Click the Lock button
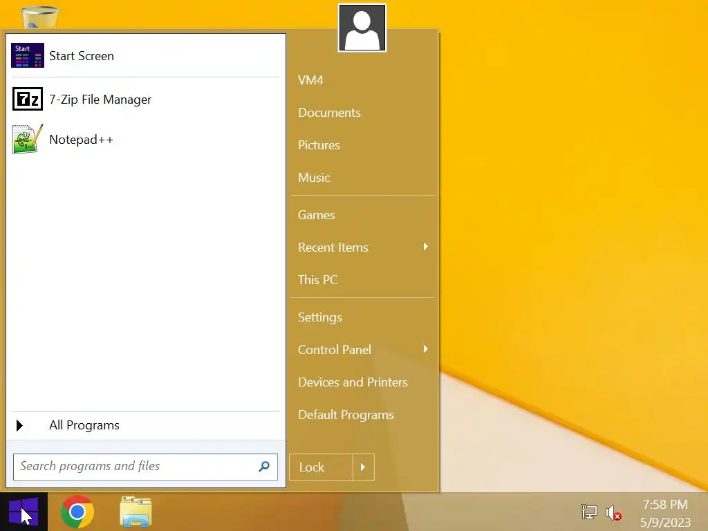The image size is (708, 531). pos(321,467)
